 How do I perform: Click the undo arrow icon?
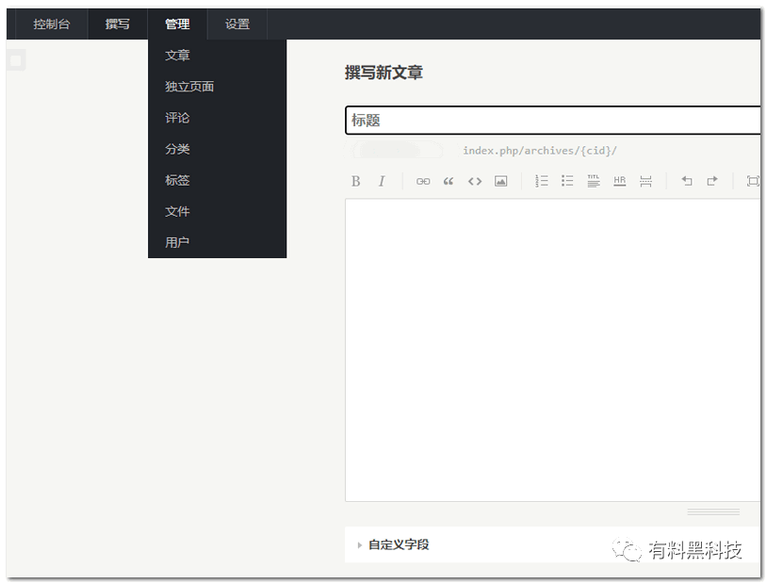tap(687, 181)
